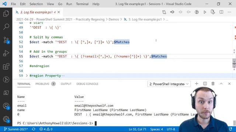Close the Log file example.ps1 tab

[x=59, y=12]
